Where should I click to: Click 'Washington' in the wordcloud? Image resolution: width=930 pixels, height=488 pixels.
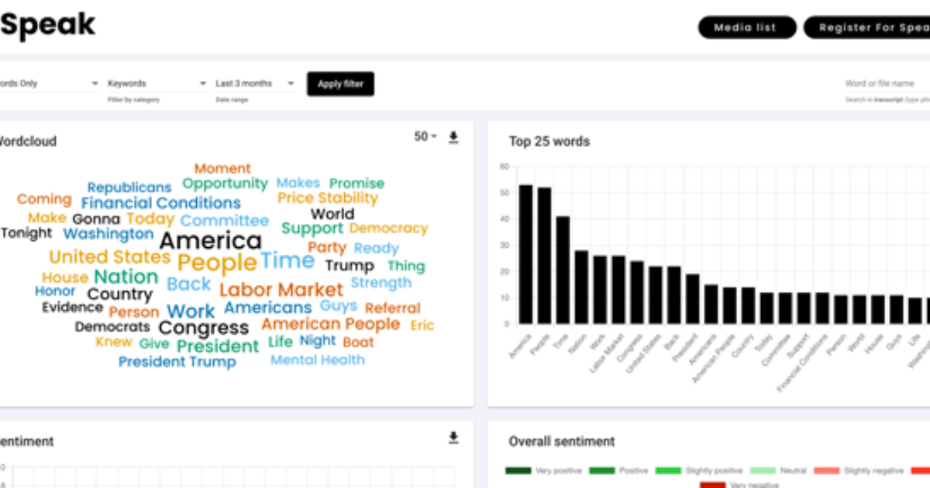108,233
